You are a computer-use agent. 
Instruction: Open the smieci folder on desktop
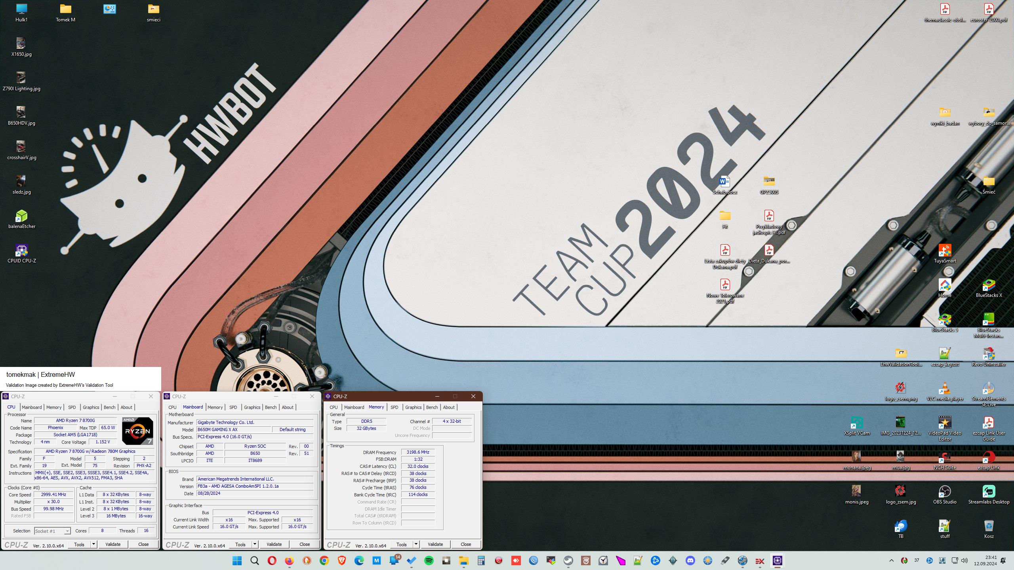tap(153, 12)
